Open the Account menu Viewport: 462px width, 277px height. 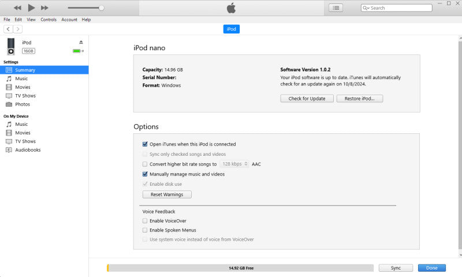pyautogui.click(x=69, y=20)
